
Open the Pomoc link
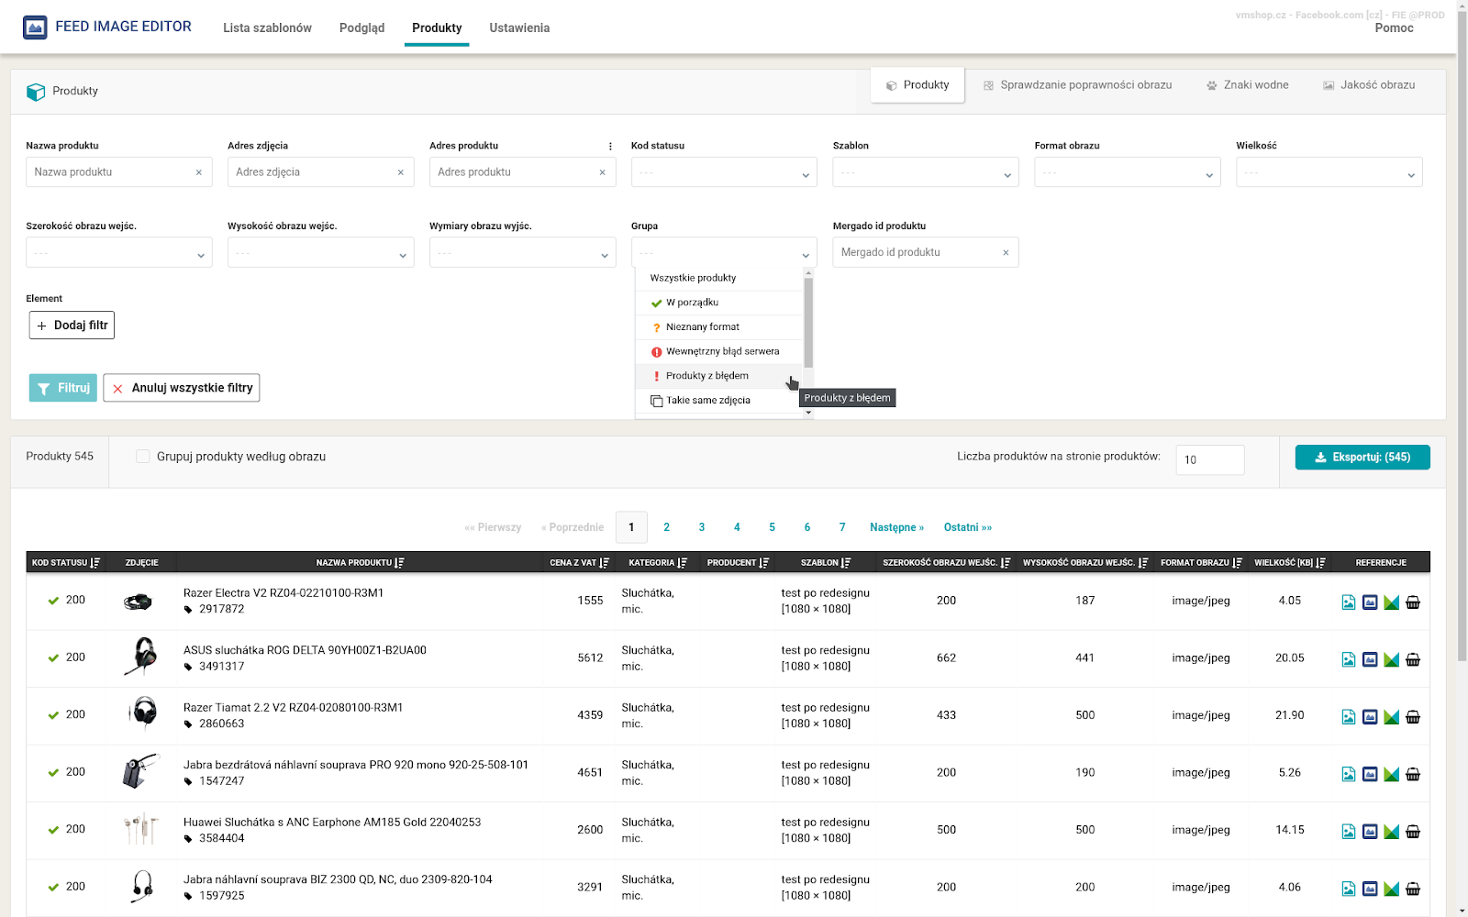pos(1394,28)
